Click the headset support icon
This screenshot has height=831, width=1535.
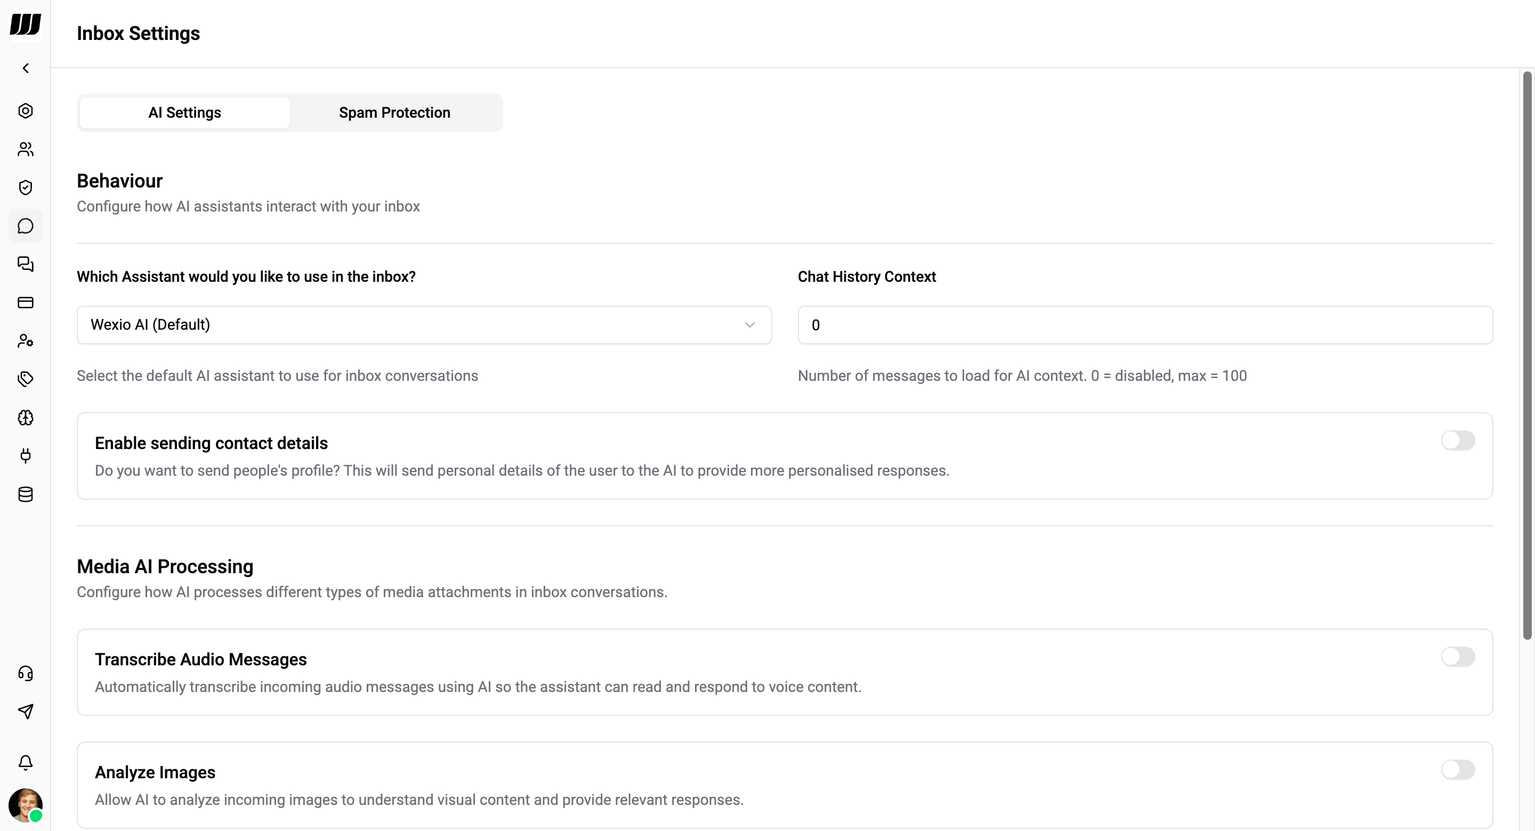point(25,673)
